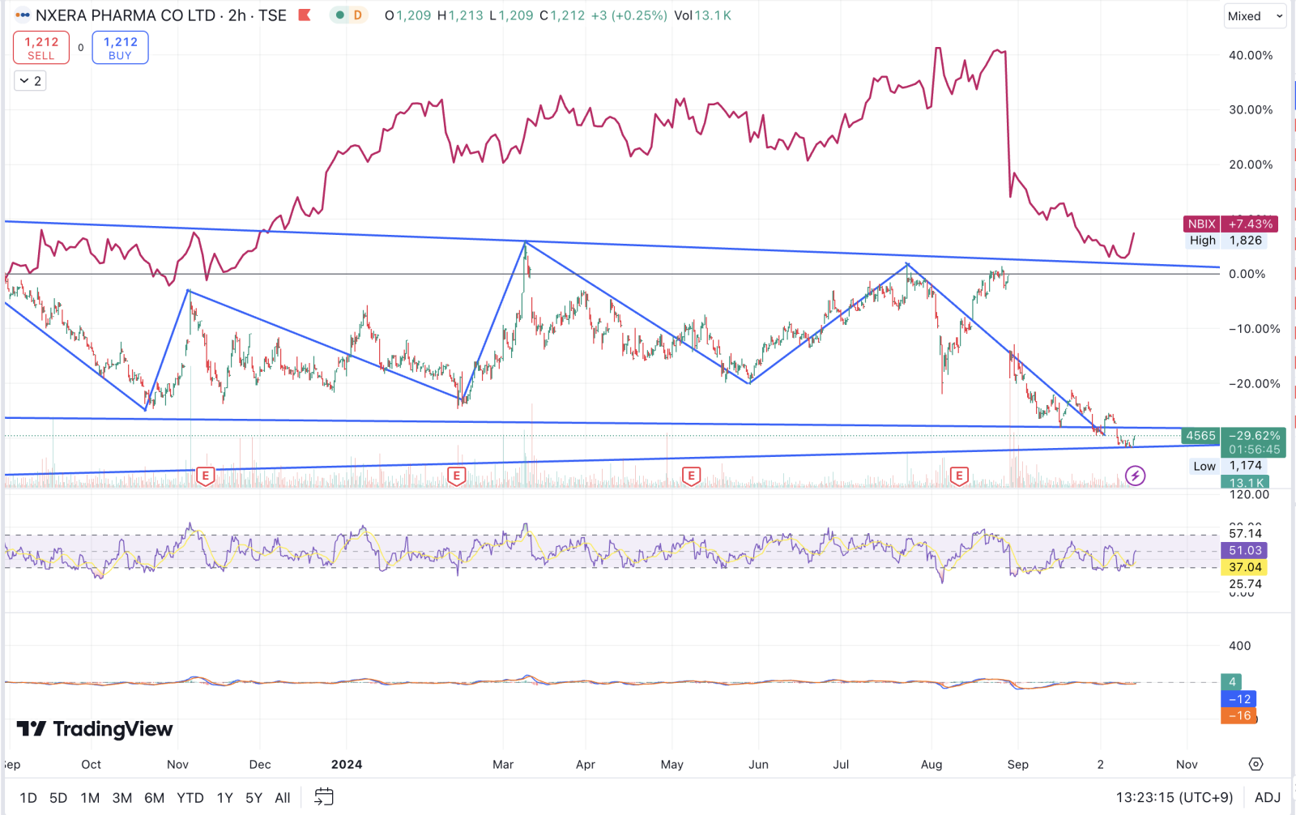Click the 1,212 SELL button
Viewport: 1296px width, 815px height.
(41, 48)
